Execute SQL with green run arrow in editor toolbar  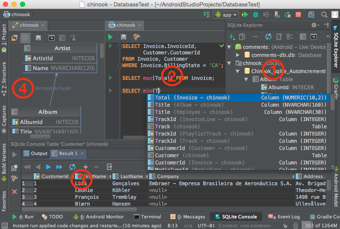tap(110, 37)
